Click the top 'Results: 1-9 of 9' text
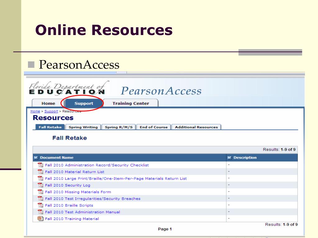 (x=279, y=150)
